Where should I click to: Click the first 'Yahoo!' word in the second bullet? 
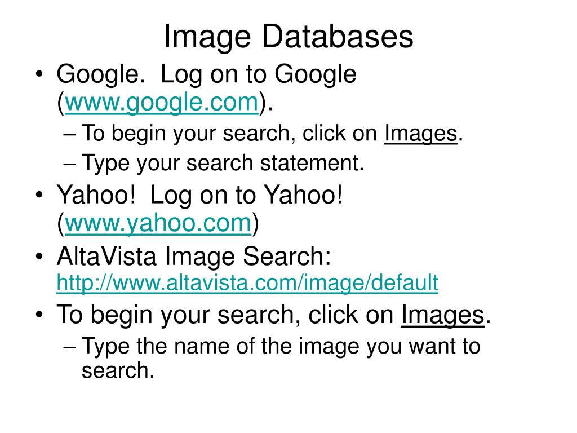tap(96, 195)
